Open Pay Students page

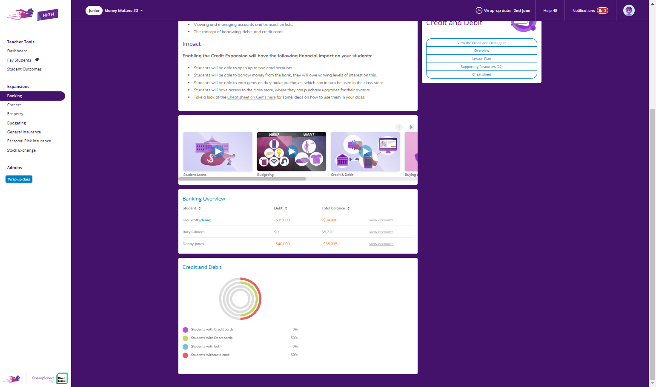tap(19, 60)
